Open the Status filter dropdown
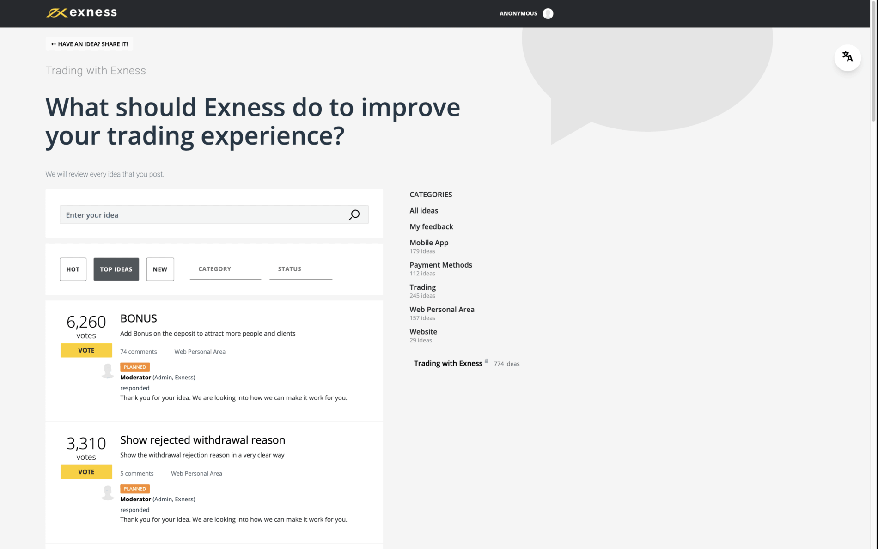Viewport: 878px width, 549px height. point(301,269)
